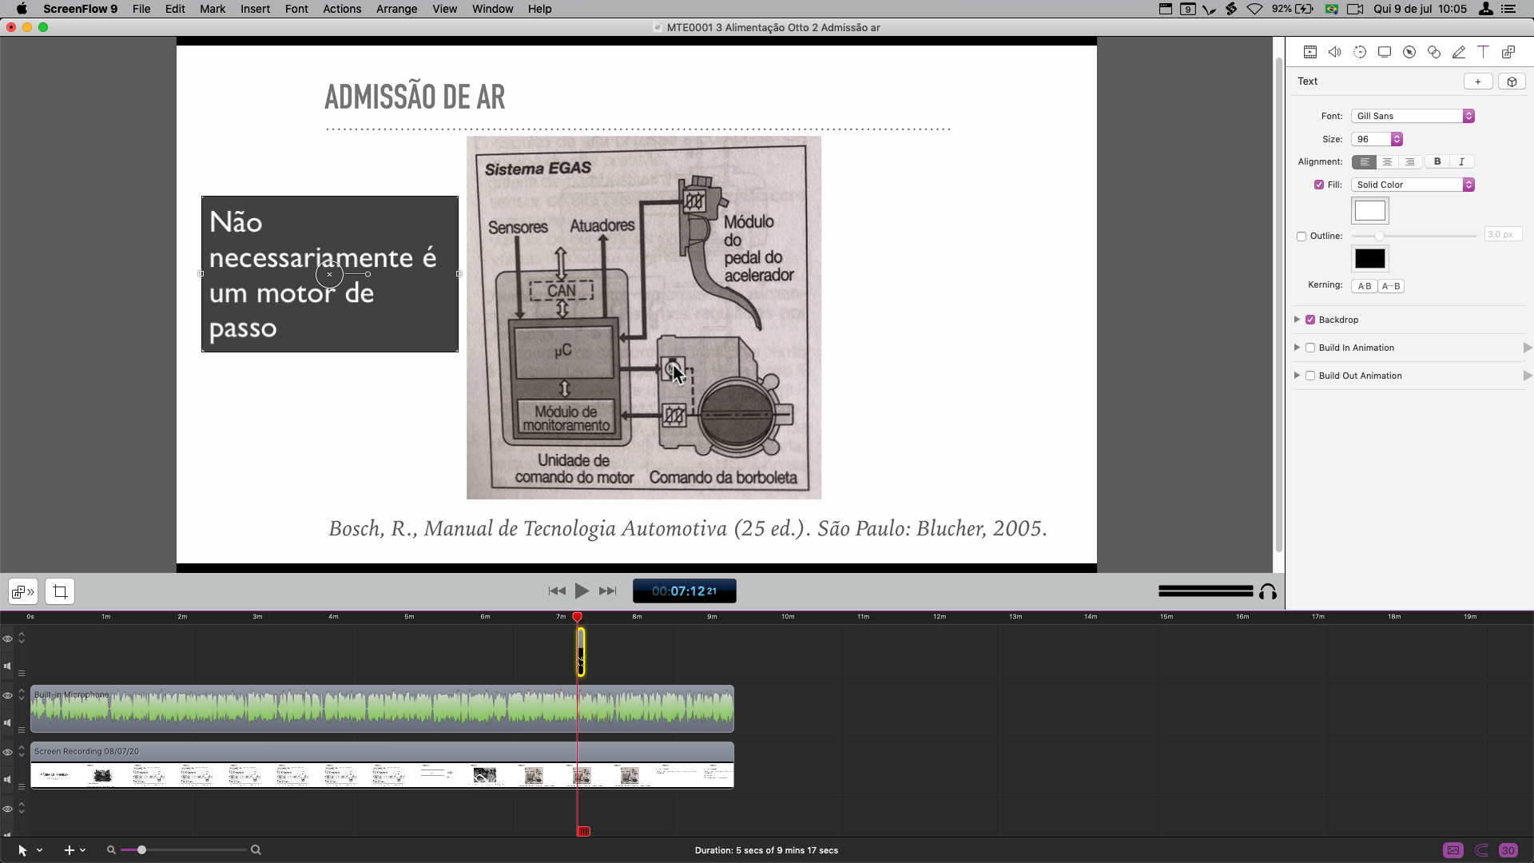The width and height of the screenshot is (1534, 863).
Task: Open the Media Library icon
Action: coord(1508,52)
